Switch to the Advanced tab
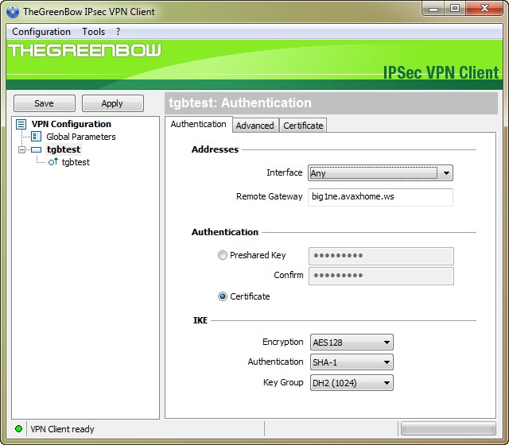This screenshot has width=509, height=445. point(254,126)
